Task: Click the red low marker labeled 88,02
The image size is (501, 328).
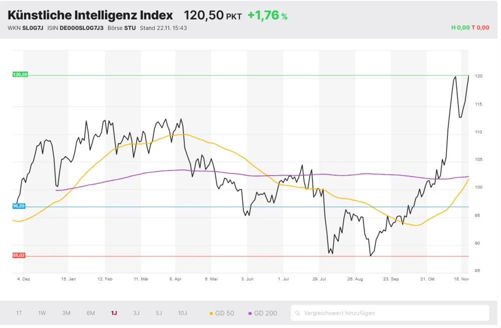Action: (18, 255)
